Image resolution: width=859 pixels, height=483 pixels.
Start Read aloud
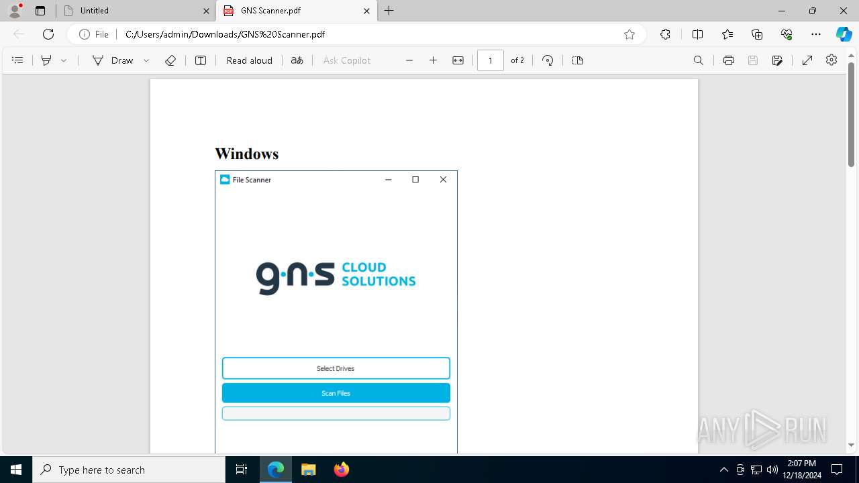coord(250,60)
